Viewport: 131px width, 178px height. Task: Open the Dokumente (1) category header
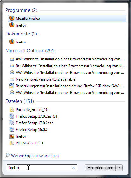point(21,34)
